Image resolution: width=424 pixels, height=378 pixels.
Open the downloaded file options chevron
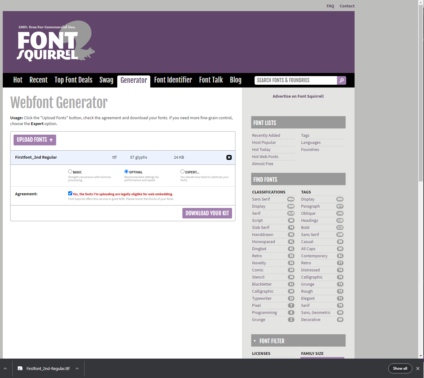[77, 368]
